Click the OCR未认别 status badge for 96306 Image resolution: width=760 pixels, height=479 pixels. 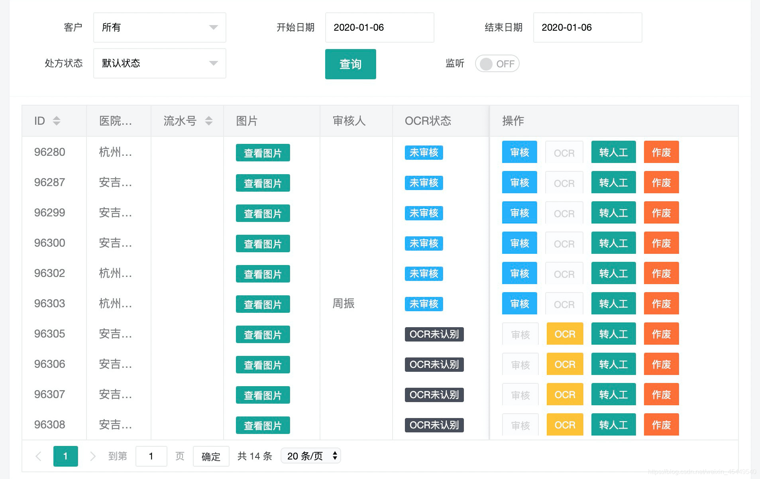(434, 364)
